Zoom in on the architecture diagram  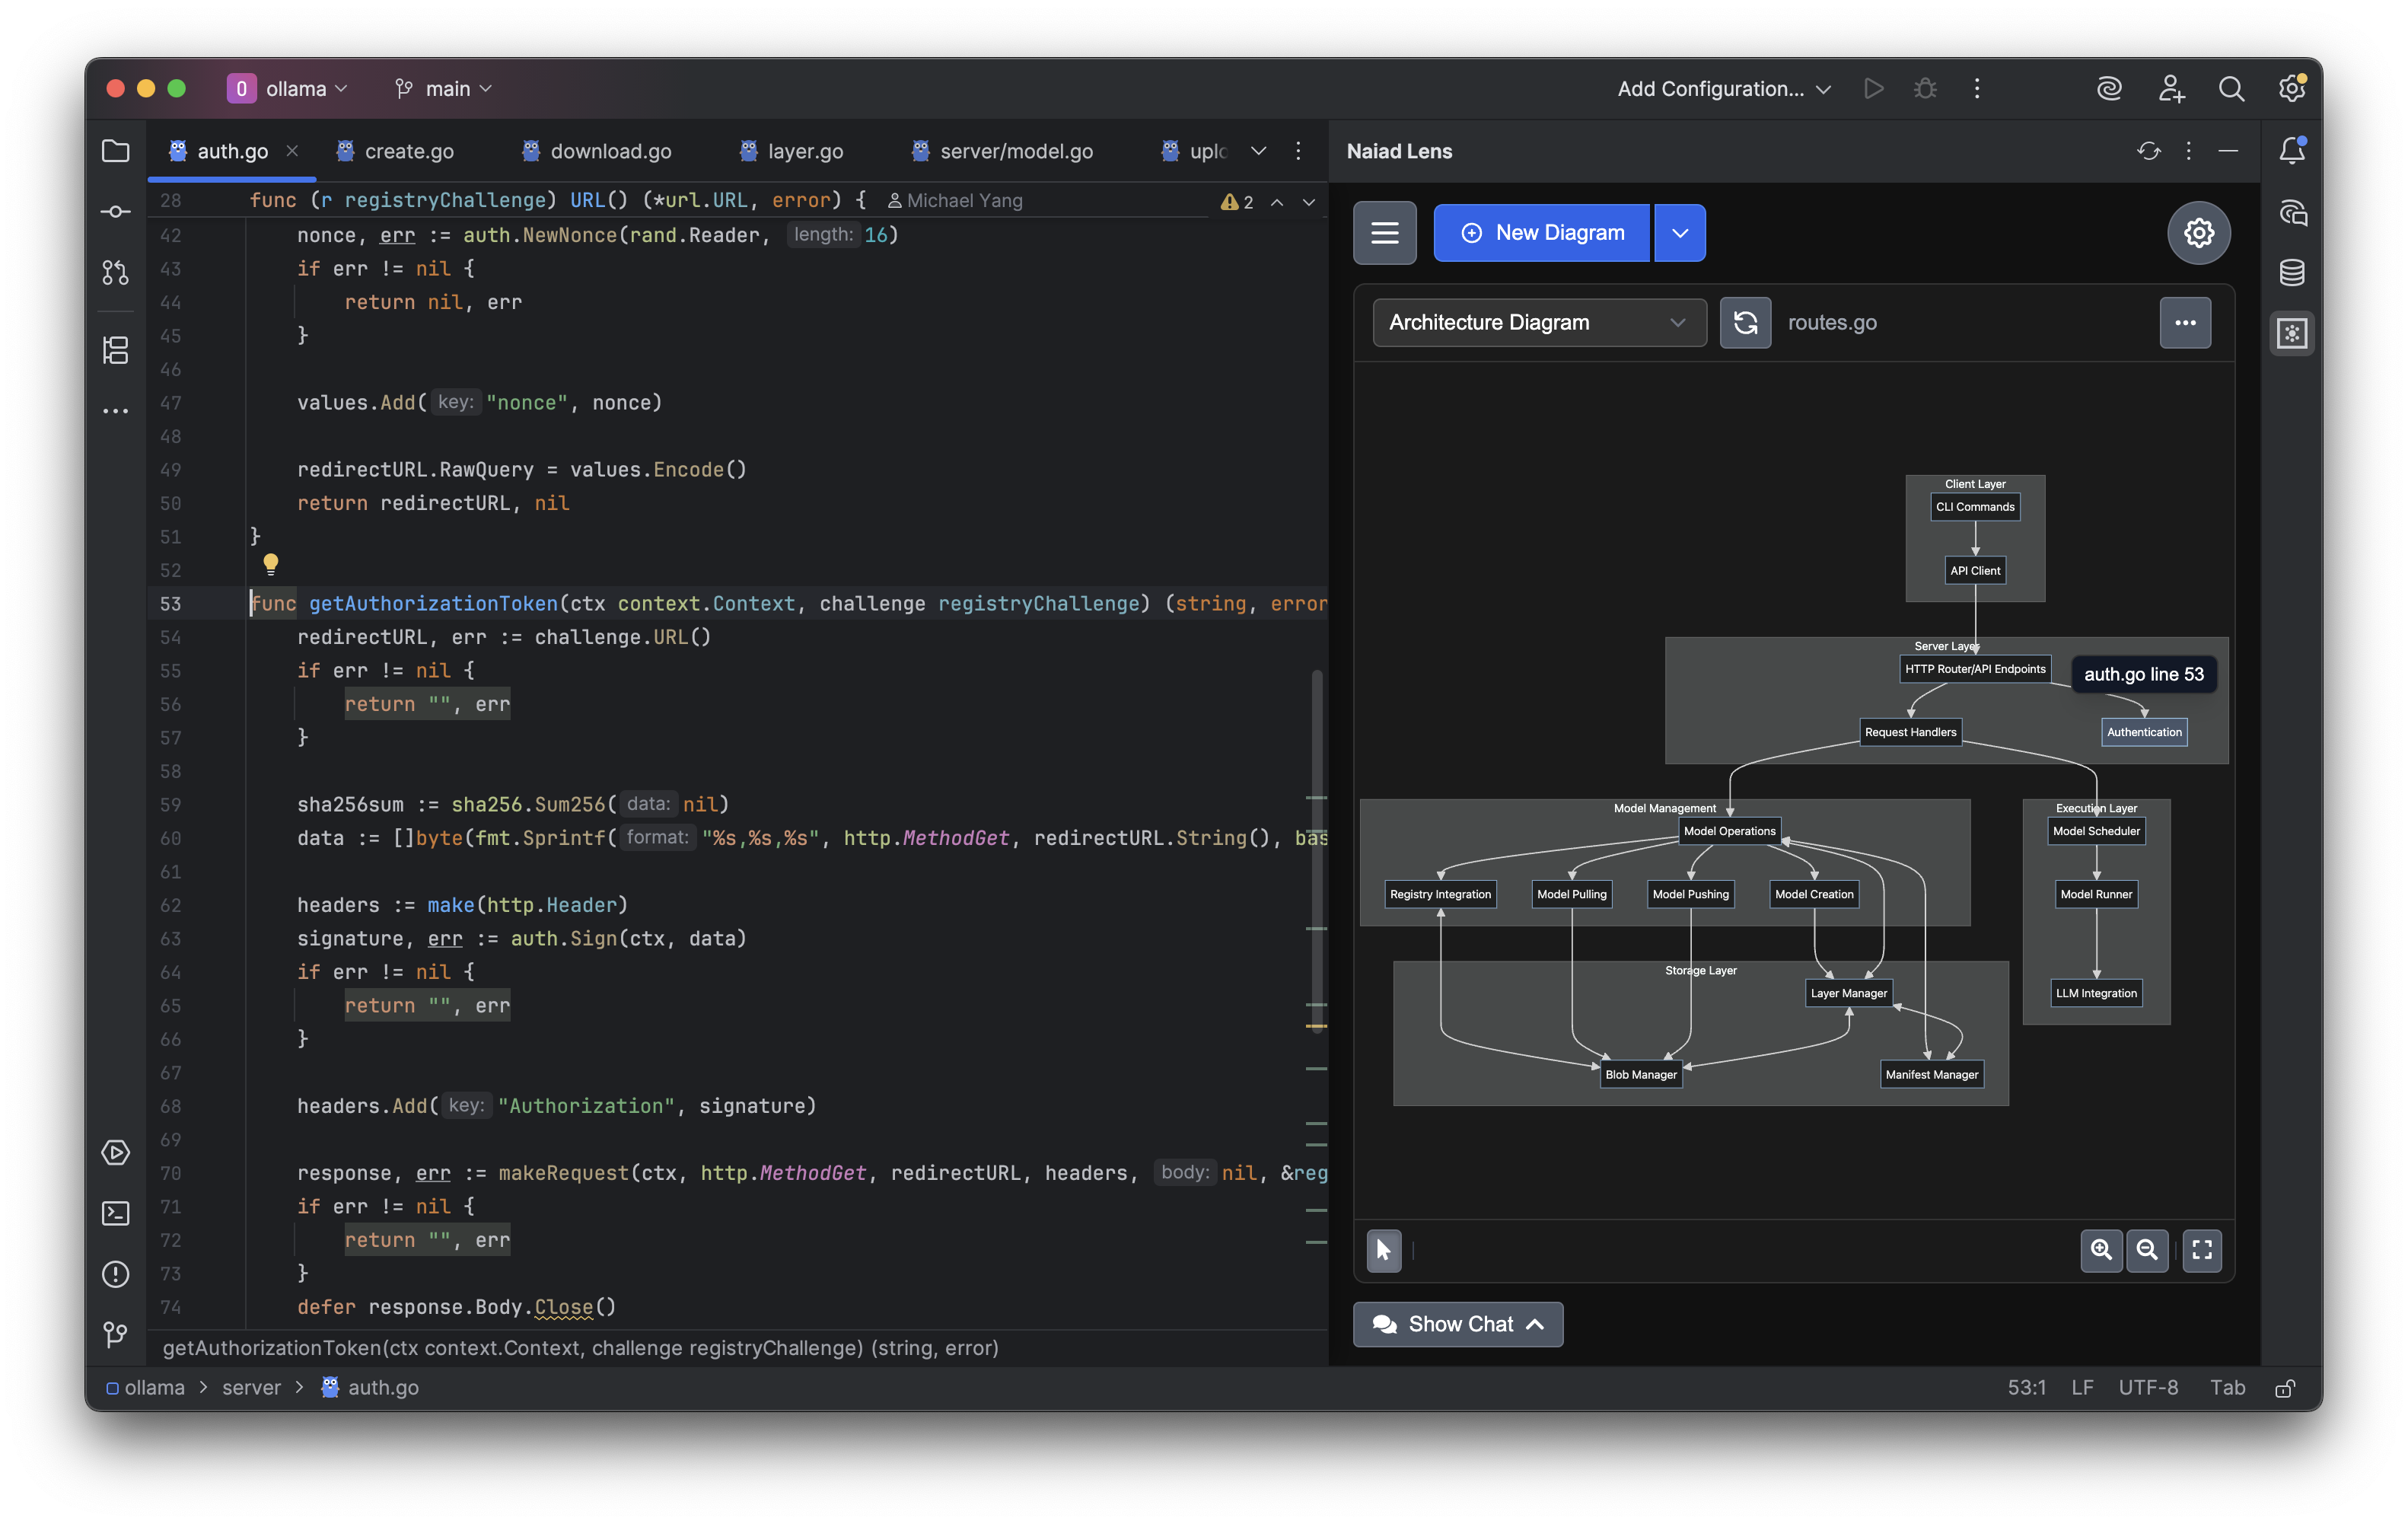[x=2101, y=1250]
